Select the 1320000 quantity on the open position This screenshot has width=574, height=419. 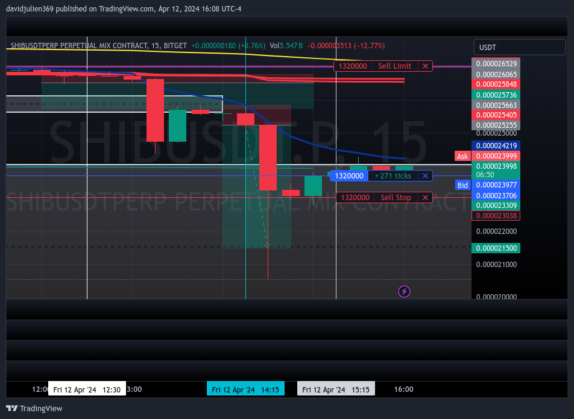(349, 176)
